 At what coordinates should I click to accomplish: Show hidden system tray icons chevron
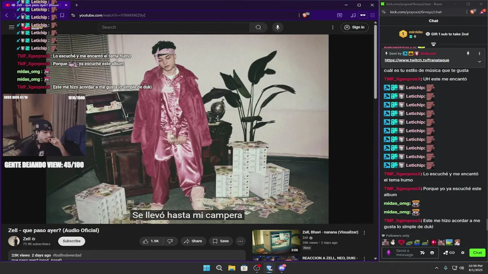pyautogui.click(x=437, y=268)
